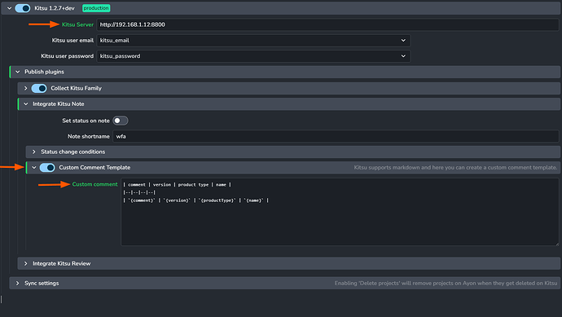Expand the Collect Kitsu Family chevron
This screenshot has width=562, height=317.
tap(25, 88)
